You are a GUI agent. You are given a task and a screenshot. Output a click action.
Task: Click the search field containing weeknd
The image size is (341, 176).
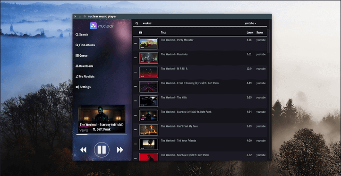click(x=191, y=23)
